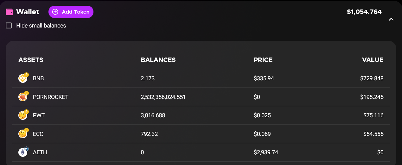The width and height of the screenshot is (402, 165).
Task: Click the AETH price $2,939.74
Action: click(266, 152)
